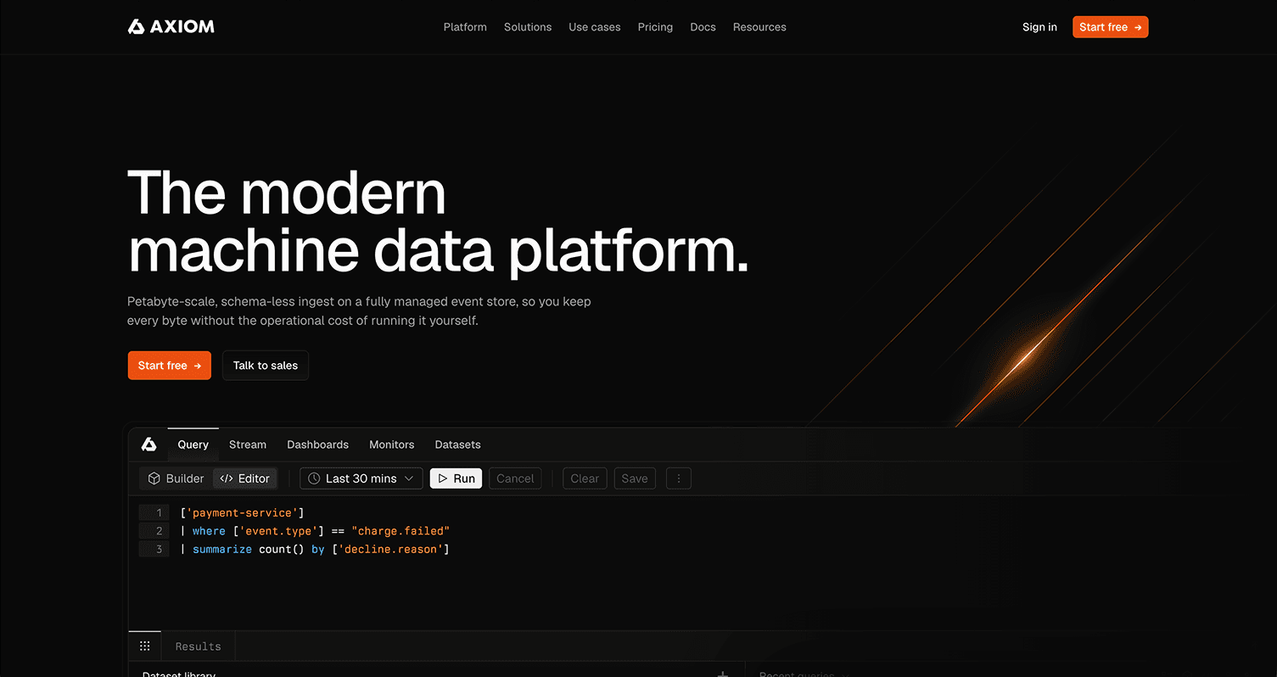
Task: Click the Axiom logo in the header
Action: pyautogui.click(x=171, y=27)
